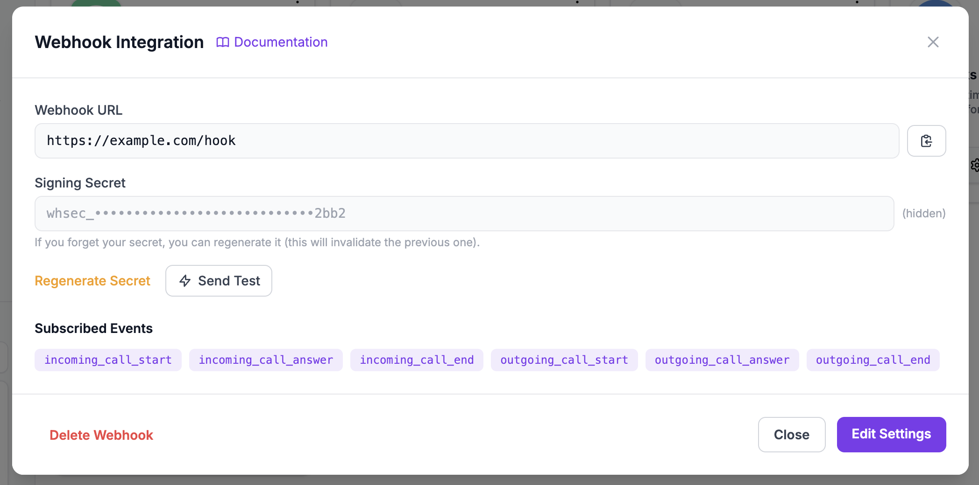Click the Close button
The height and width of the screenshot is (485, 979).
(x=791, y=434)
